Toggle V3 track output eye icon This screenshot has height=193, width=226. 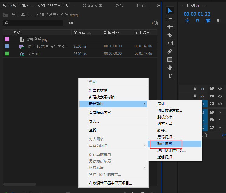(x=220, y=88)
